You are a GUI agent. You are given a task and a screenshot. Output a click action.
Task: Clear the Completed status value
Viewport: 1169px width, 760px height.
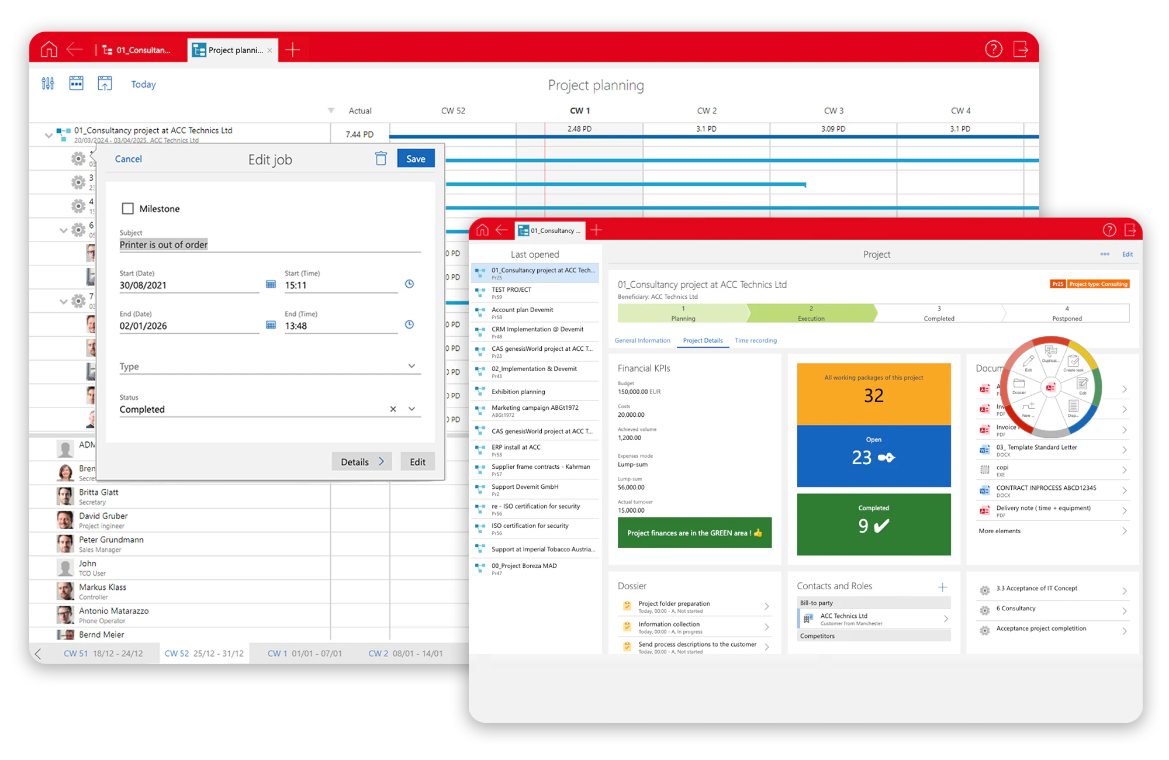[x=393, y=409]
